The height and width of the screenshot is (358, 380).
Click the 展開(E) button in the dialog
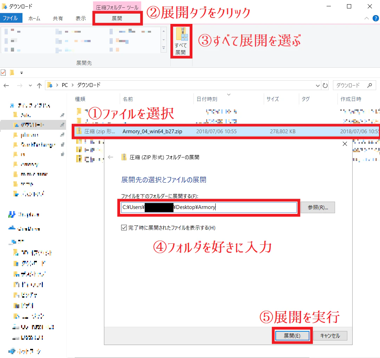pyautogui.click(x=292, y=336)
